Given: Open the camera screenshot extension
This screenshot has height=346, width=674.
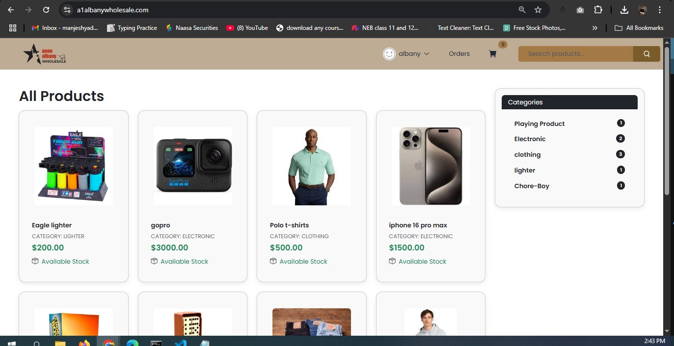Looking at the screenshot, I should point(580,10).
